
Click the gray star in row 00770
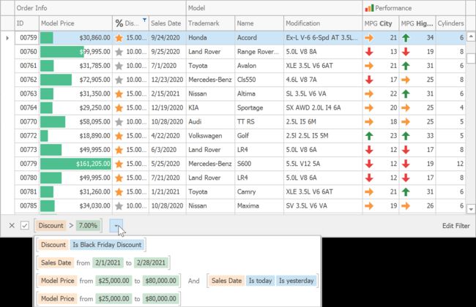(x=119, y=122)
